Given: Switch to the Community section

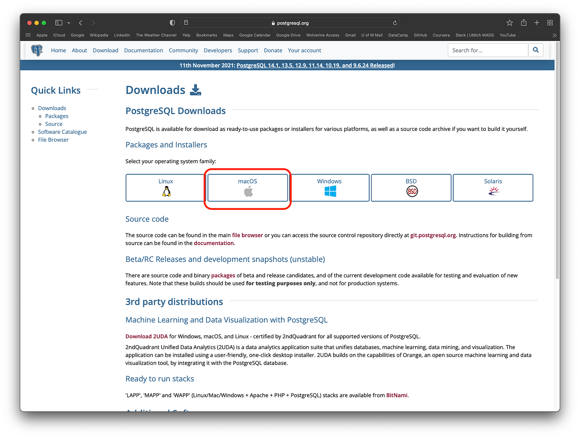Looking at the screenshot, I should pyautogui.click(x=183, y=50).
